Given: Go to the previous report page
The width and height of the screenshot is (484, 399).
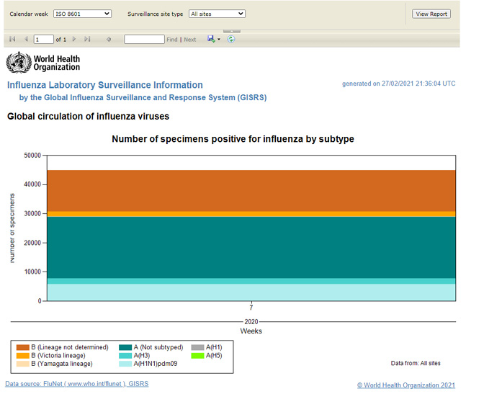Looking at the screenshot, I should coord(26,40).
